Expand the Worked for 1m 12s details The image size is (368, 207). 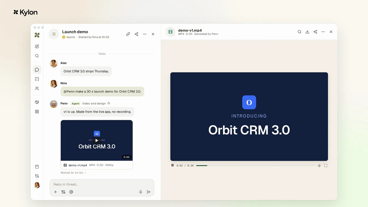73,173
